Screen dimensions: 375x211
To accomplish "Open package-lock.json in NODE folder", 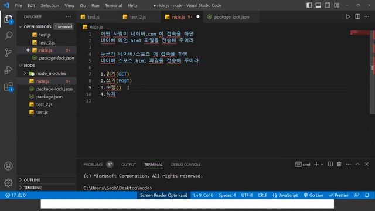I will pos(47,89).
